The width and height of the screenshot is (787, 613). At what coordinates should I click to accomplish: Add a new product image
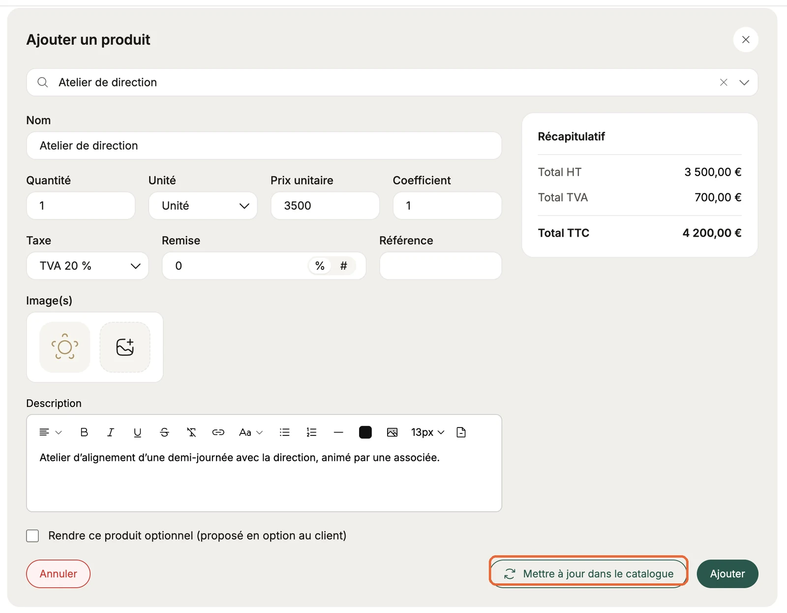(x=125, y=347)
